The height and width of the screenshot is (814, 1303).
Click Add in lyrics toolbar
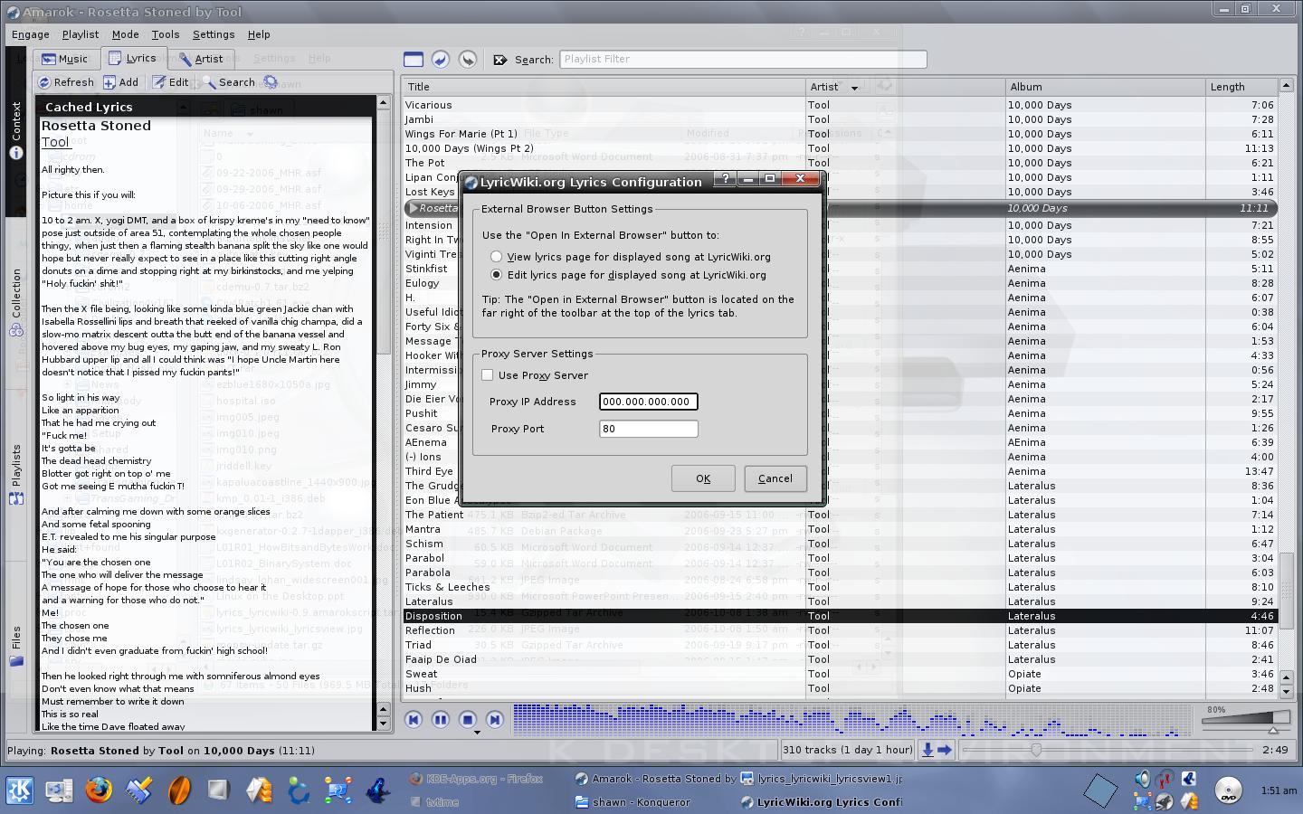(121, 82)
